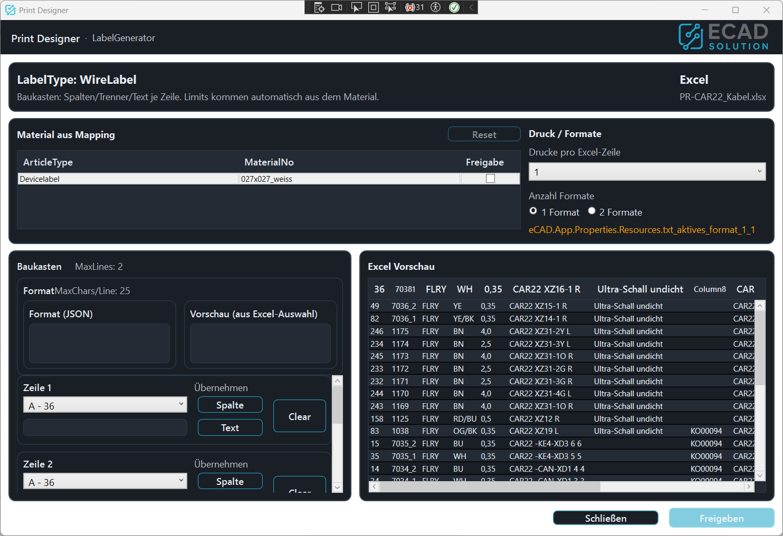
Task: Collapse debug toolbar with left chevron
Action: (x=471, y=7)
